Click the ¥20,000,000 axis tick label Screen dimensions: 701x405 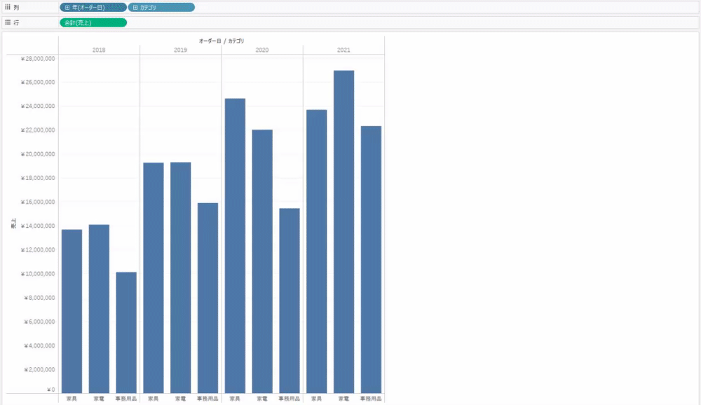(39, 154)
